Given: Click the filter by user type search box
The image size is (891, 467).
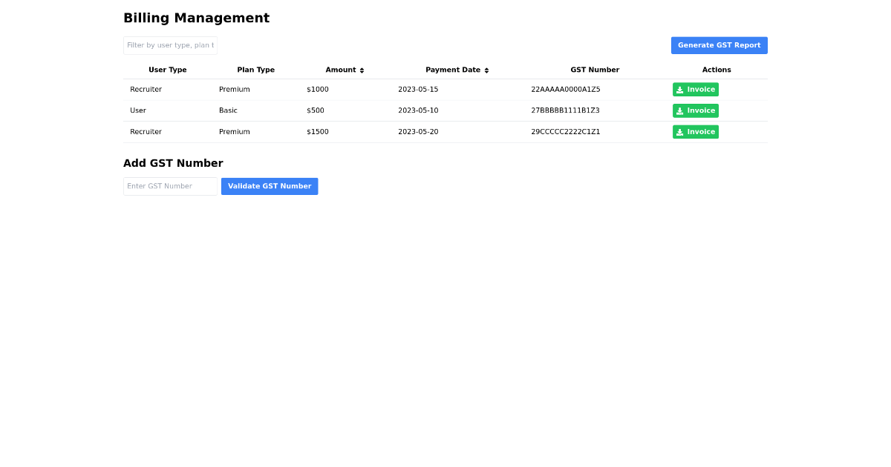Looking at the screenshot, I should 170,45.
